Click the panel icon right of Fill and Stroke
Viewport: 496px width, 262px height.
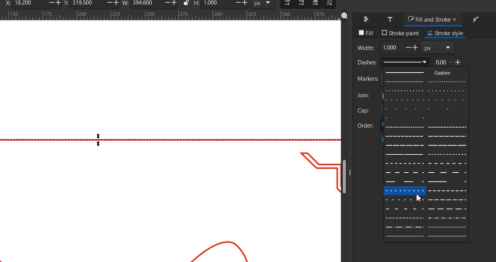tap(476, 19)
